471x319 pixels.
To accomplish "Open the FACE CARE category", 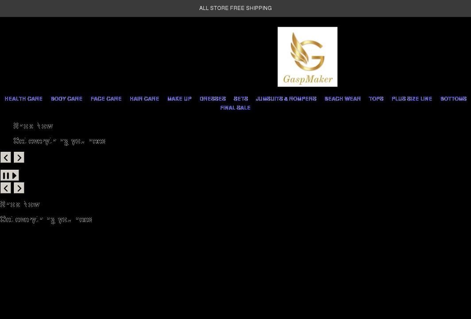I will 106,98.
